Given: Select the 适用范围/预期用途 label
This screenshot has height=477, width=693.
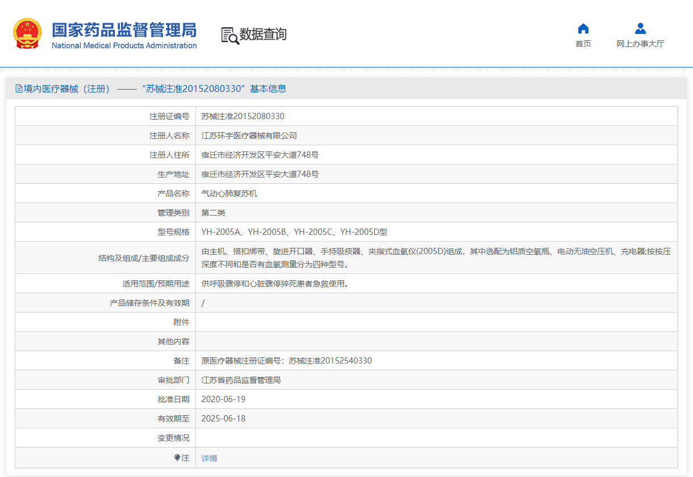Looking at the screenshot, I should pos(156,284).
